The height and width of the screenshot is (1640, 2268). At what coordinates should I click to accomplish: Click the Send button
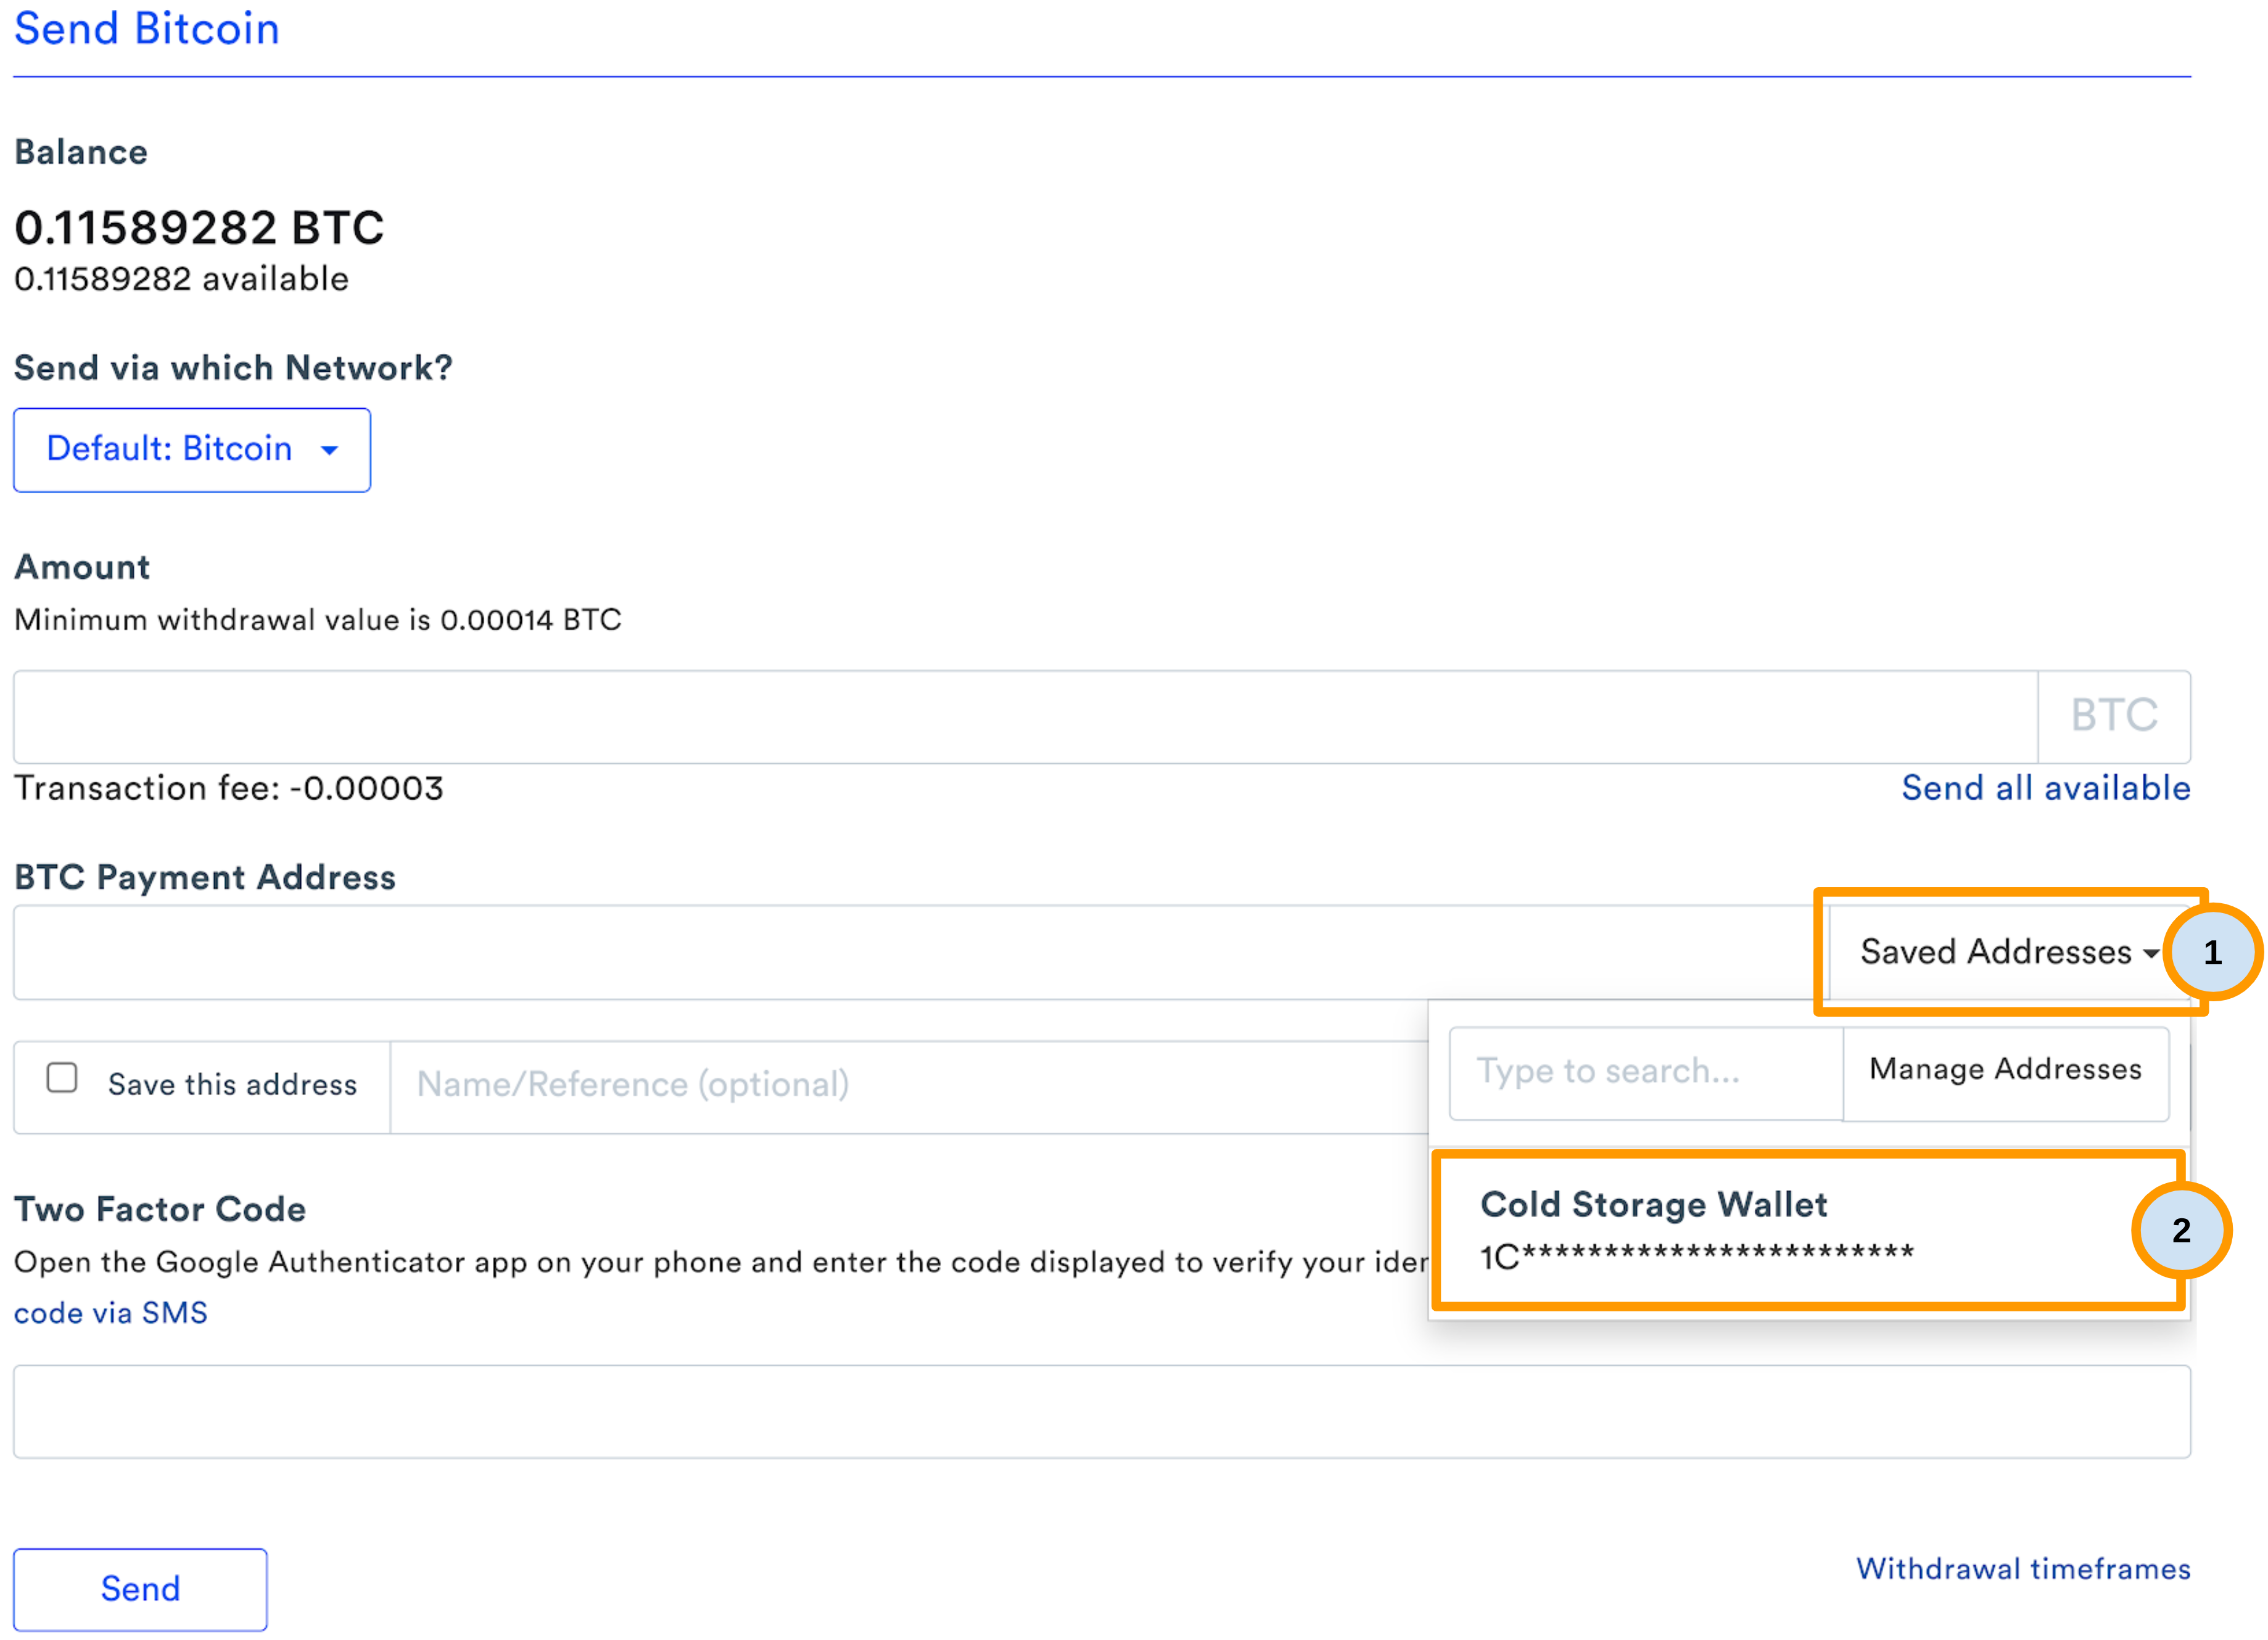[140, 1588]
